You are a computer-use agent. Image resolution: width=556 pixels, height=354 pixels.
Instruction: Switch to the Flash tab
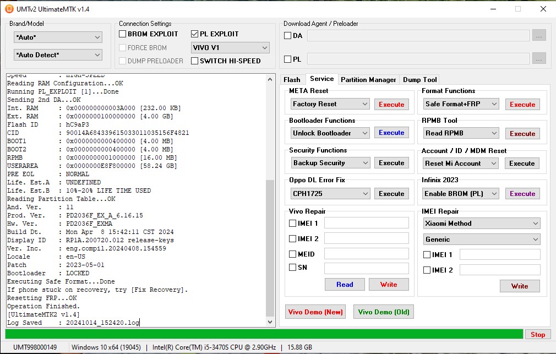point(292,80)
